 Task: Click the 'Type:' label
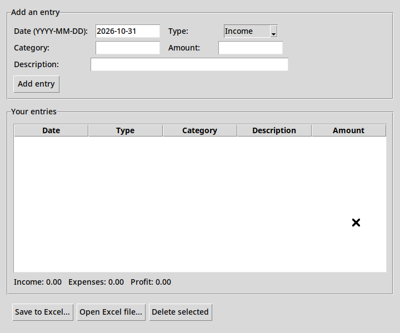pos(178,31)
